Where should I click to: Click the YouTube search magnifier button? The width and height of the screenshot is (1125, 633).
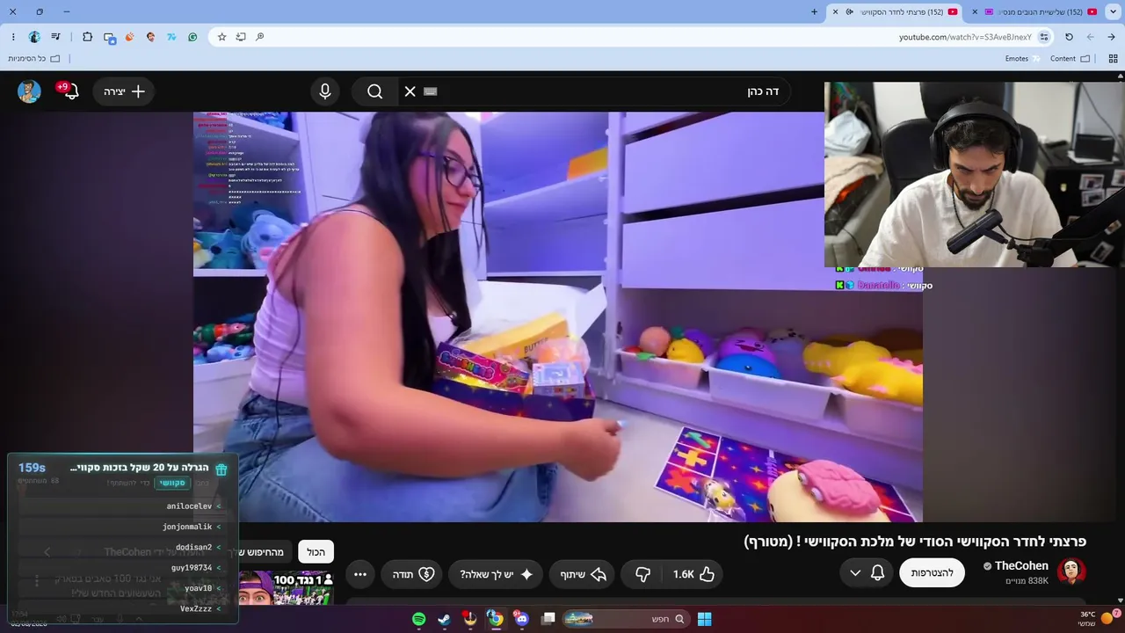click(375, 91)
